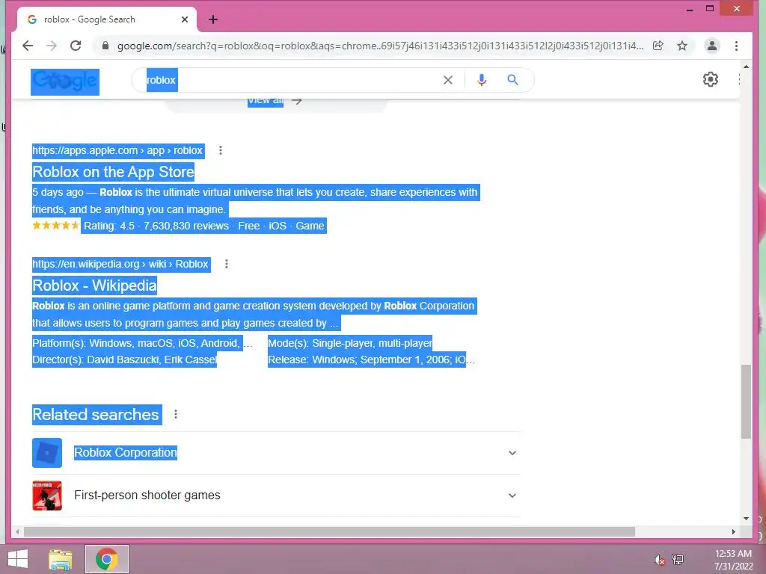
Task: Click the scroll up arrow
Action: click(746, 67)
